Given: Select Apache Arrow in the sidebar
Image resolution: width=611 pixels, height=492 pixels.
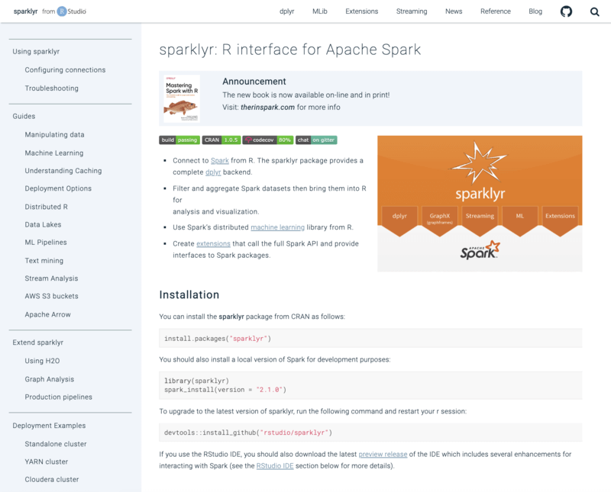Looking at the screenshot, I should (x=47, y=314).
